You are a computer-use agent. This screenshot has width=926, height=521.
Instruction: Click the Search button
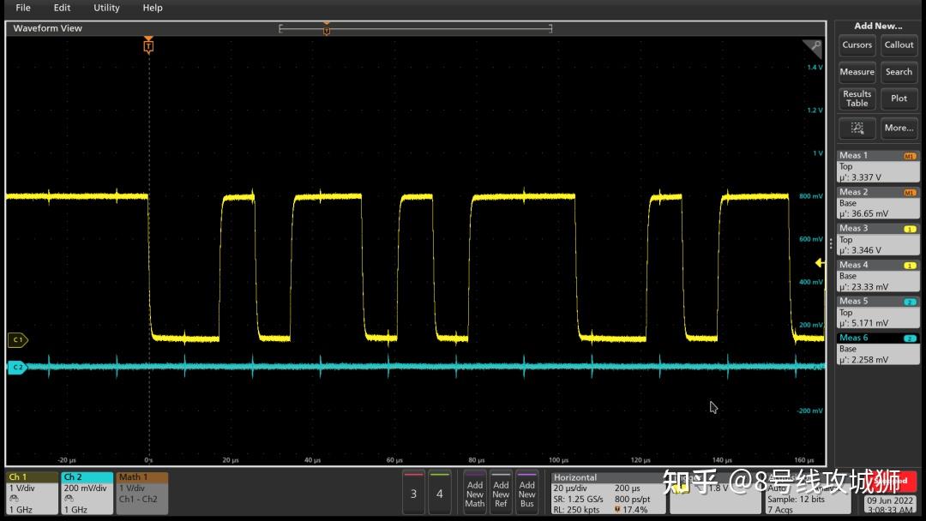tap(899, 72)
